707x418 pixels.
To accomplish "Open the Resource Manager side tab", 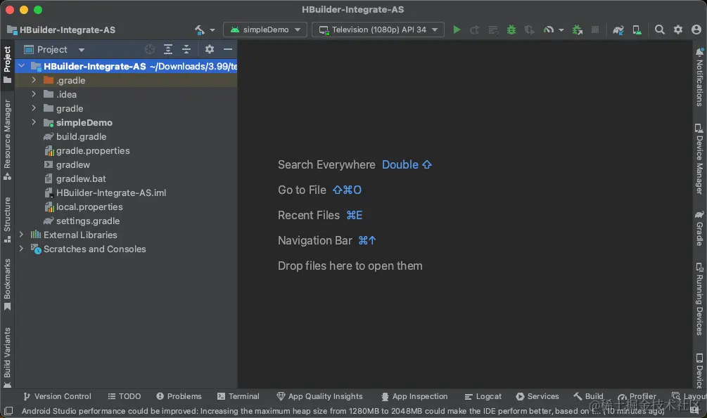I will (7, 140).
